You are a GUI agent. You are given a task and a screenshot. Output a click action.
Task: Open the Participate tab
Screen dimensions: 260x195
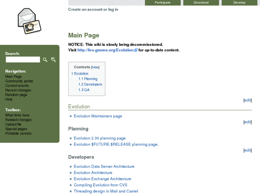(163, 3)
